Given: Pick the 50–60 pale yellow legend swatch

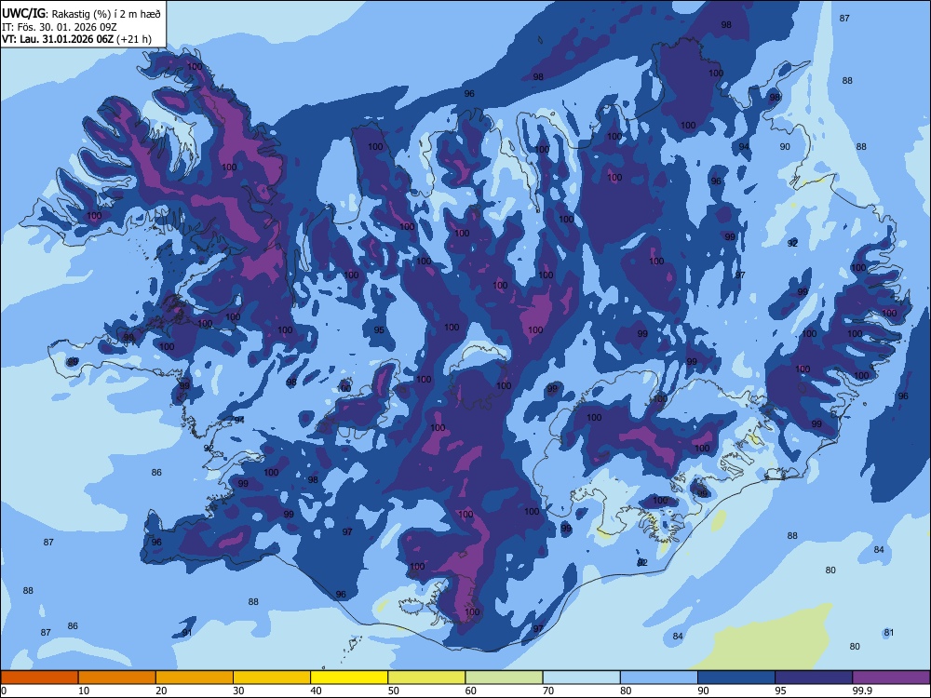Looking at the screenshot, I should coord(427,678).
